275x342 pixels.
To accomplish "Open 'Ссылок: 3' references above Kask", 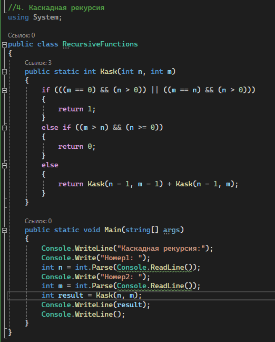I will click(x=38, y=63).
